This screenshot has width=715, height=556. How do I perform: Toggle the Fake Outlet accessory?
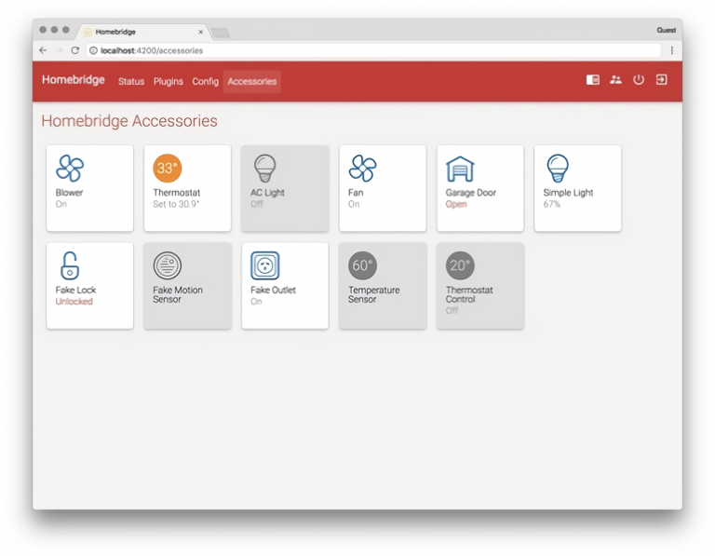(284, 285)
